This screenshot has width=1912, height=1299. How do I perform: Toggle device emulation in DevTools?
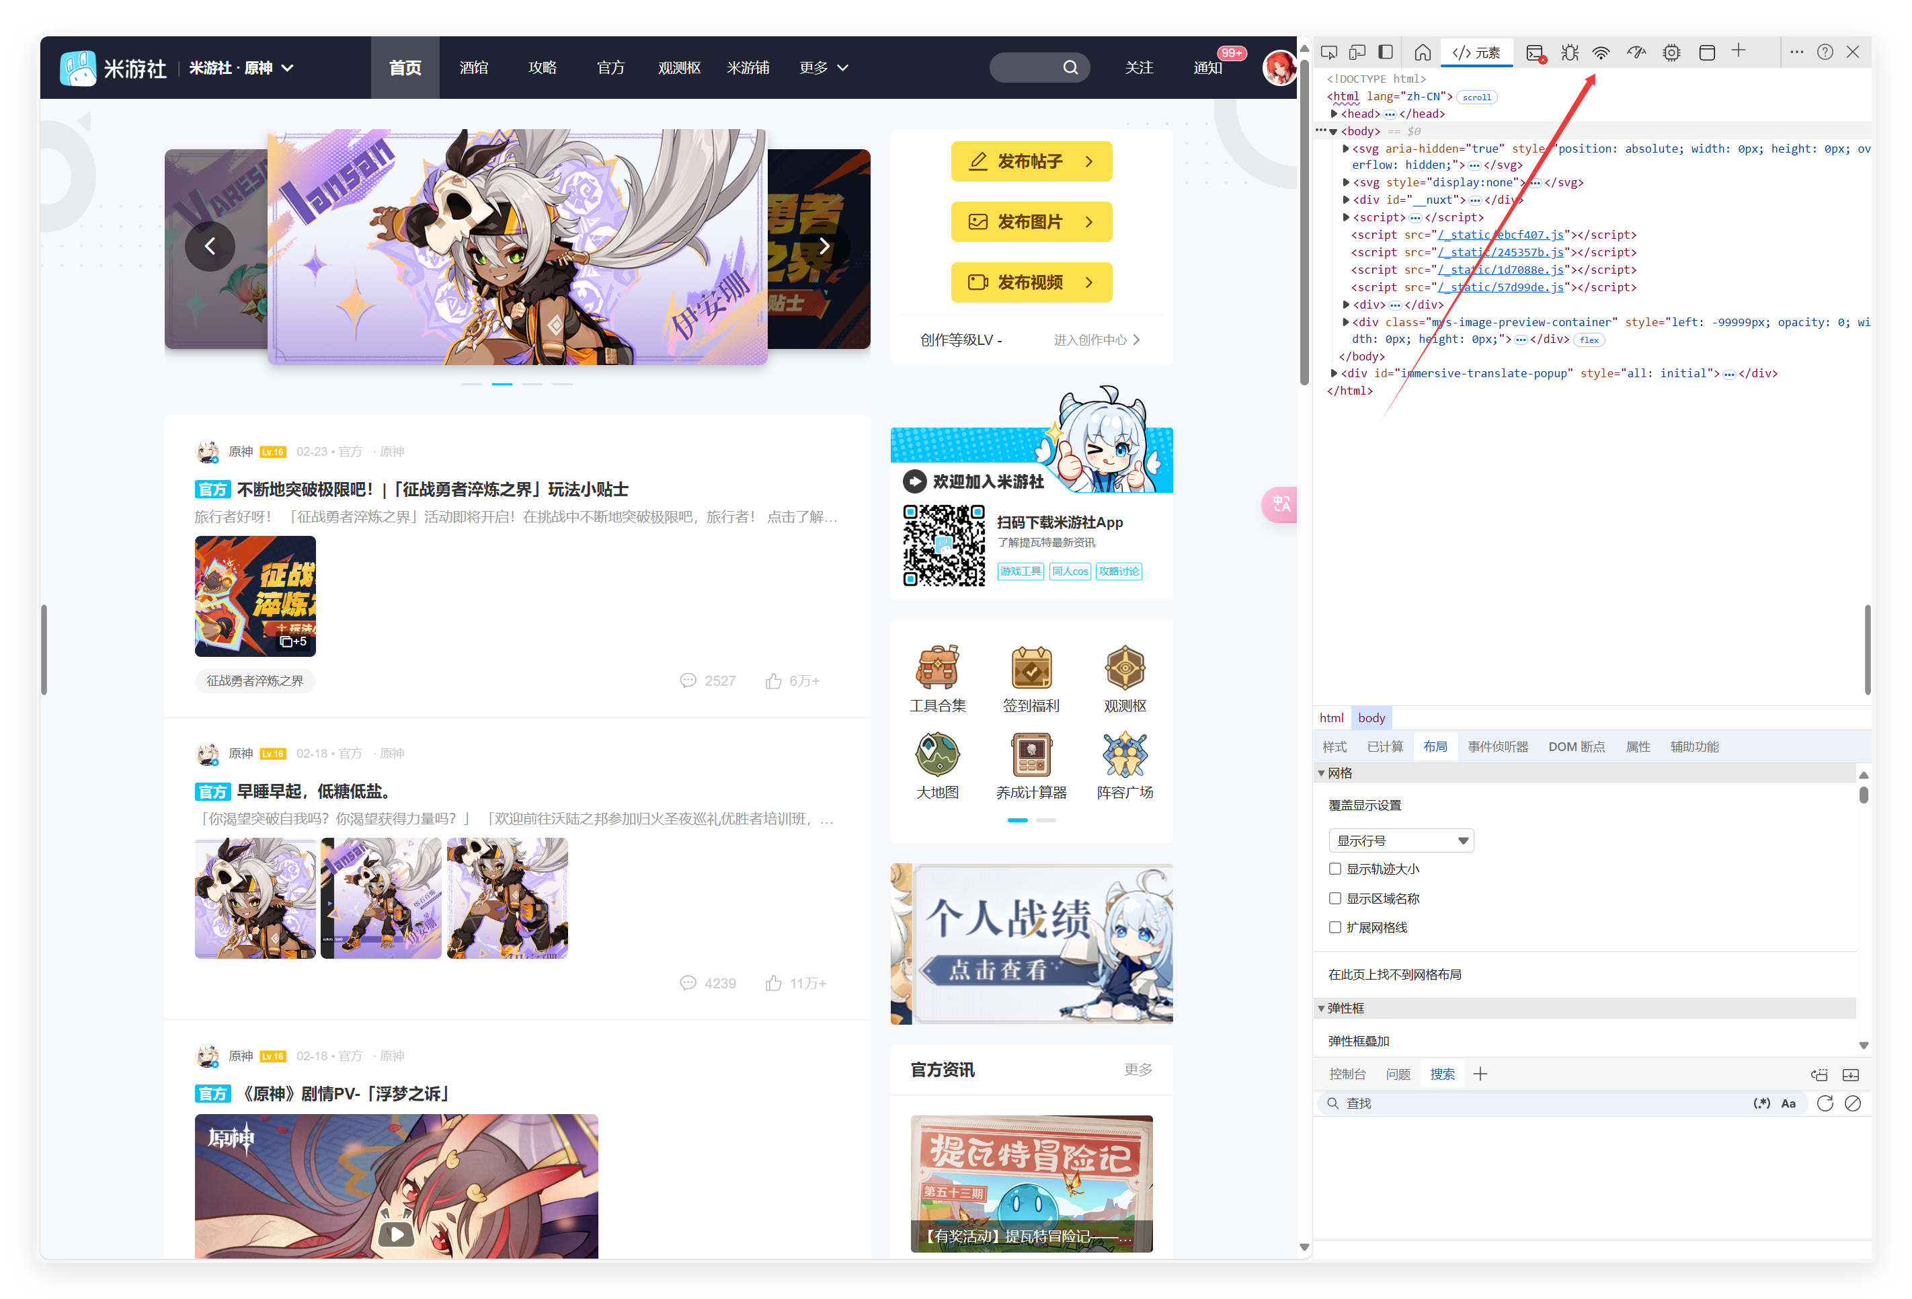point(1357,52)
